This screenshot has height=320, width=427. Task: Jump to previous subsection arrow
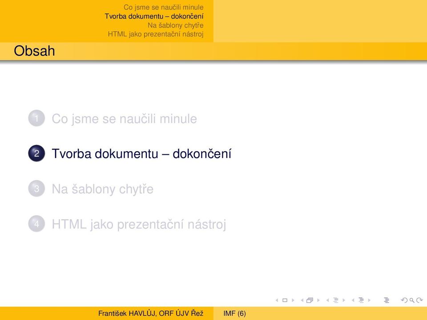328,300
